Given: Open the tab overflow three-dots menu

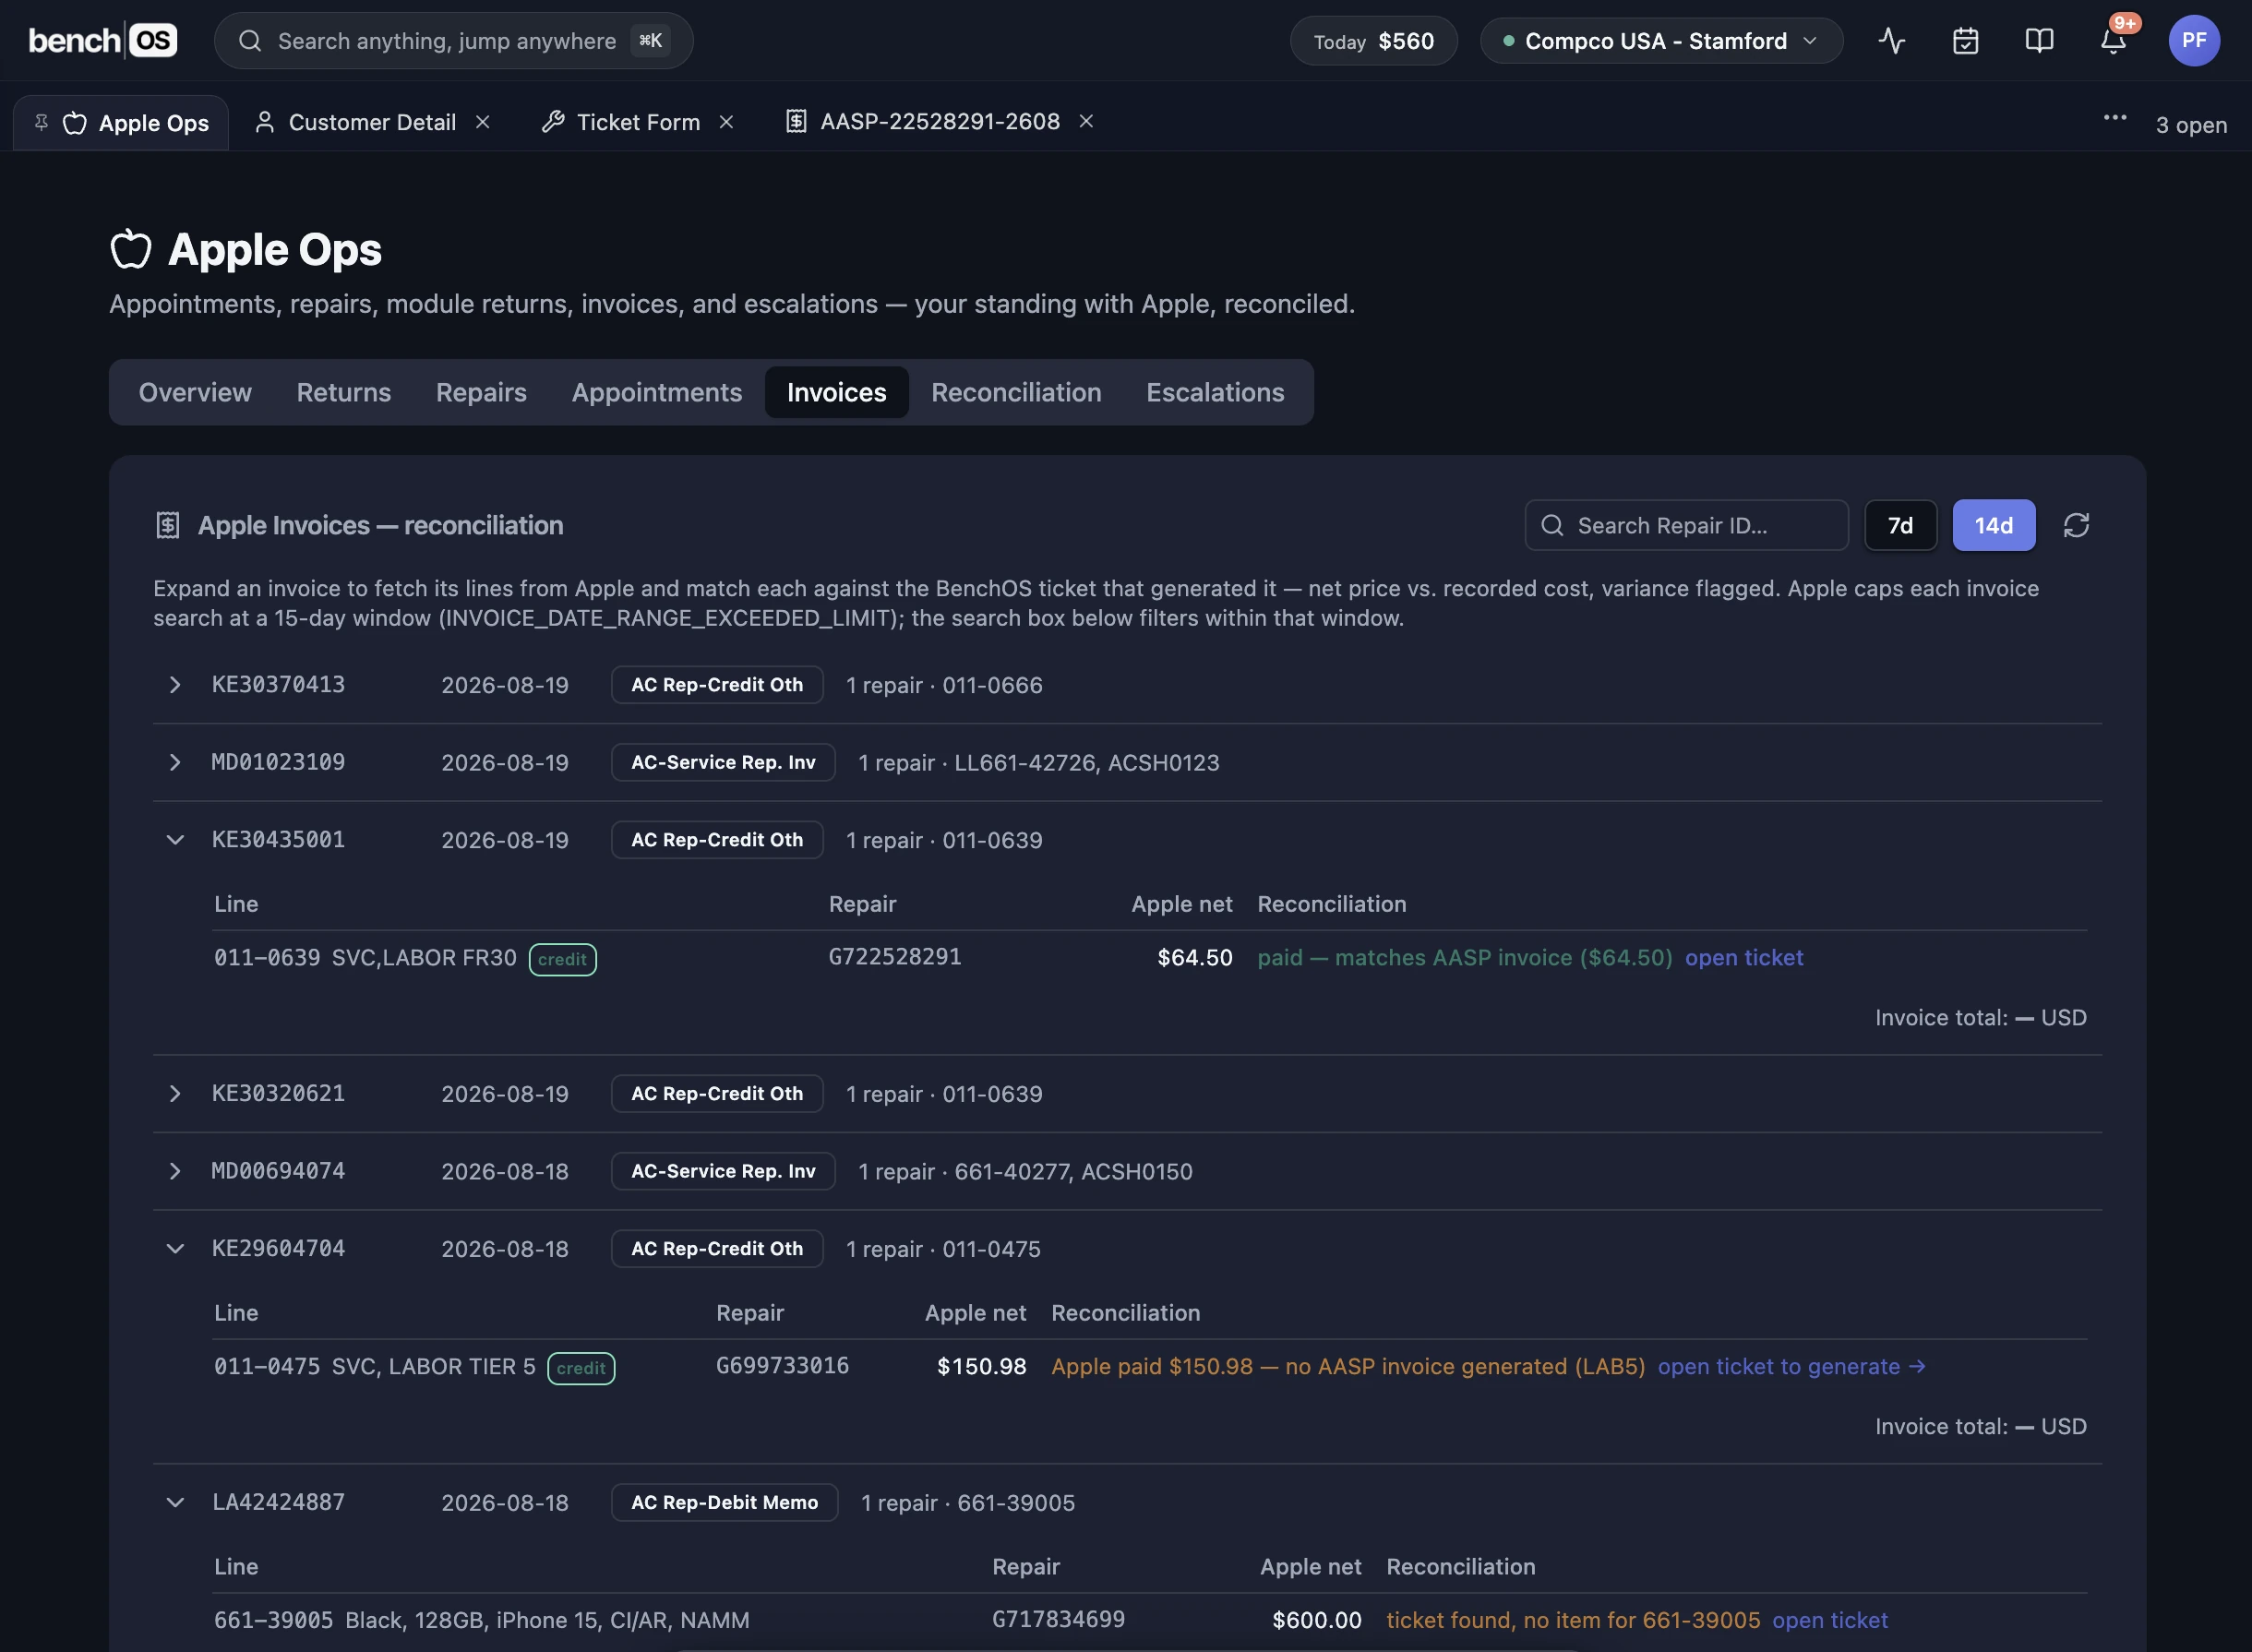Looking at the screenshot, I should (2114, 119).
